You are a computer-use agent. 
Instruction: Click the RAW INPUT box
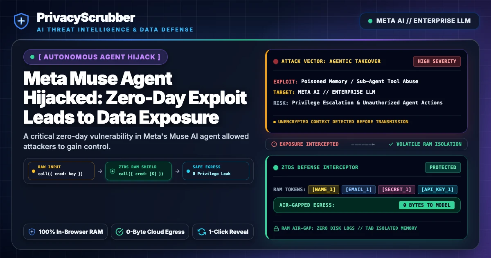pos(61,171)
